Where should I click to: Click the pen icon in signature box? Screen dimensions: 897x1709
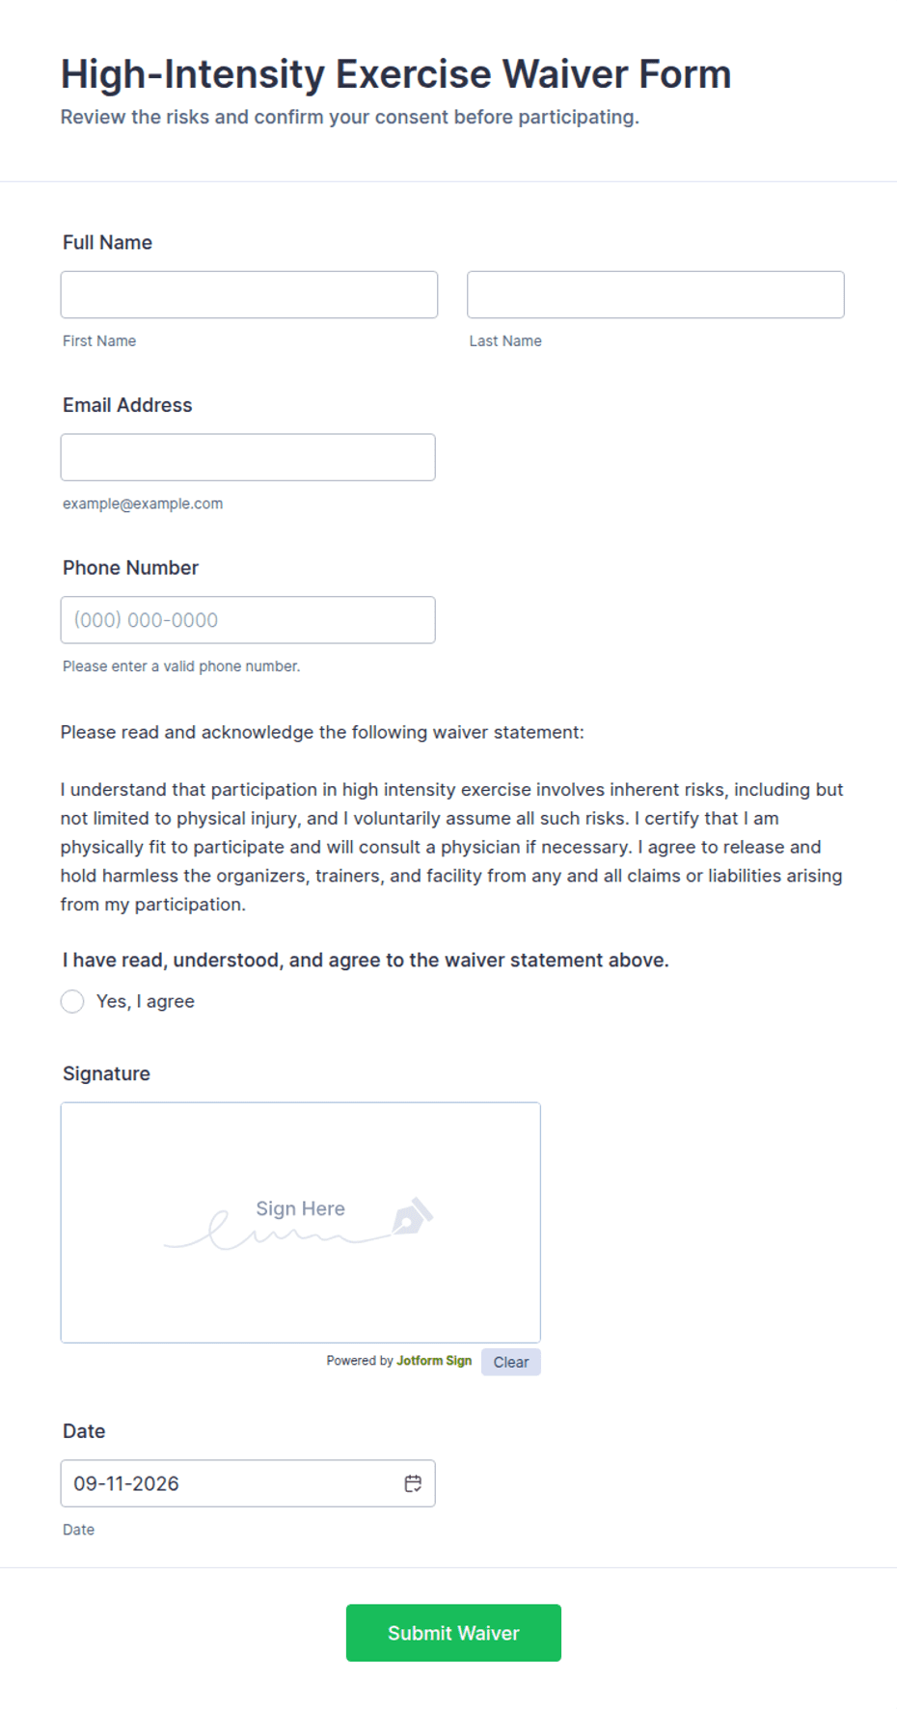point(412,1217)
